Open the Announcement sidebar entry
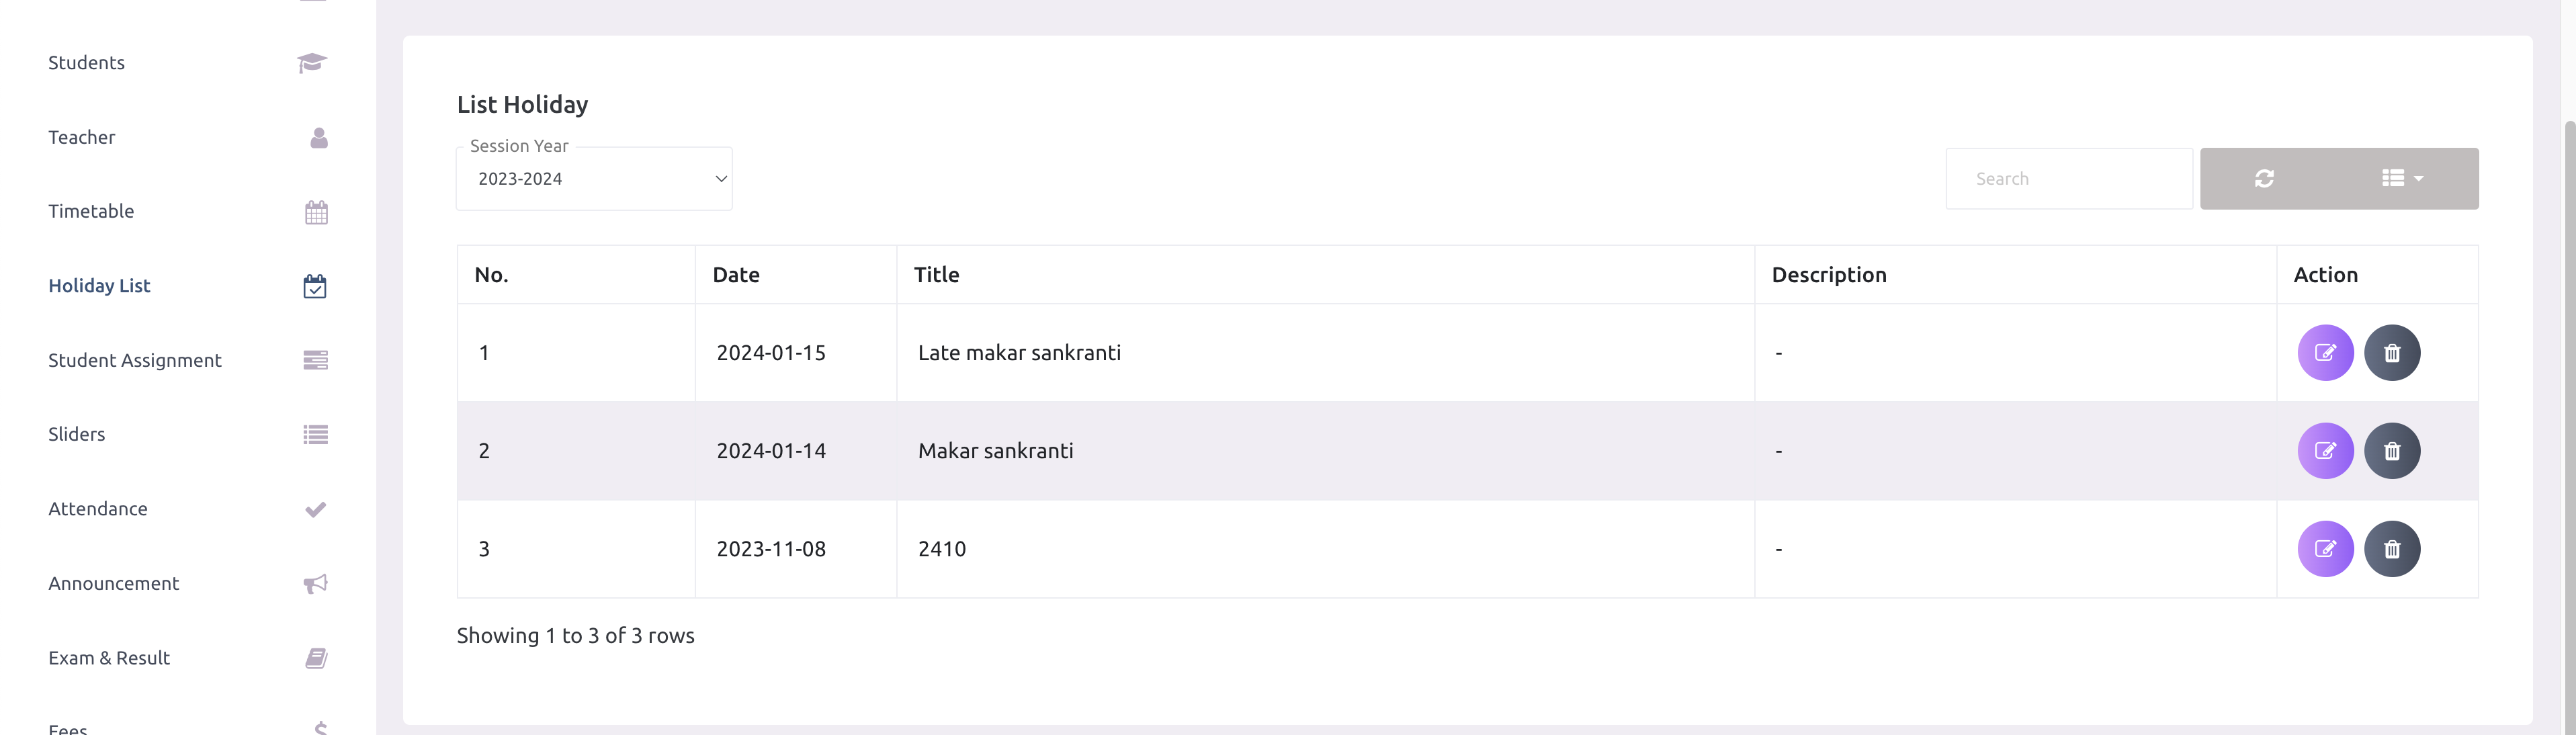Screen dimensions: 2576x735 click(113, 583)
